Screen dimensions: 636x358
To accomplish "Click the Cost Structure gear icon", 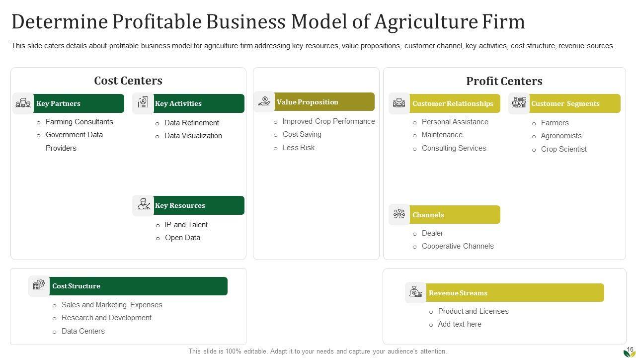I will (x=39, y=285).
